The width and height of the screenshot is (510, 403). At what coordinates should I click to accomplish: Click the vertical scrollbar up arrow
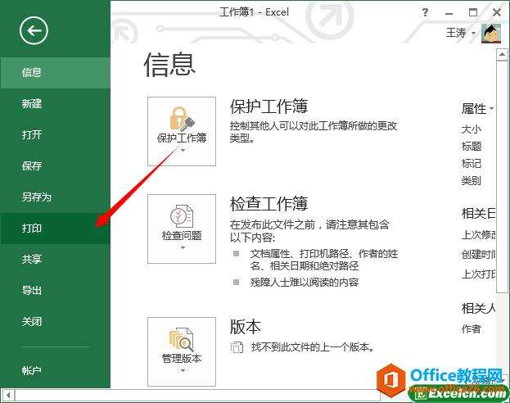[x=502, y=54]
